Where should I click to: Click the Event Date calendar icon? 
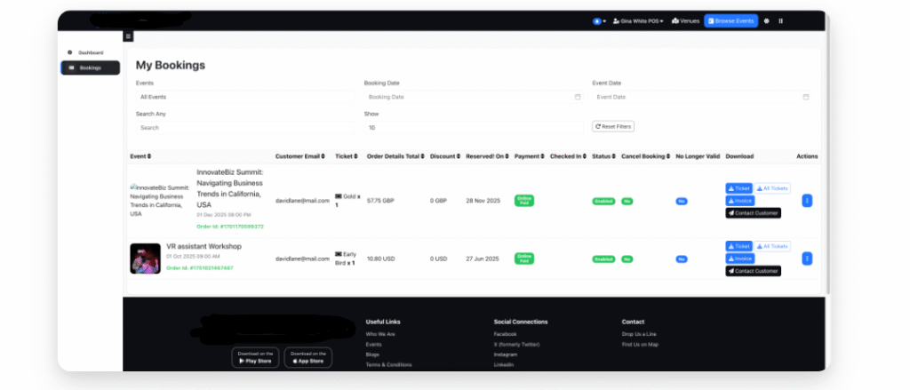(806, 97)
